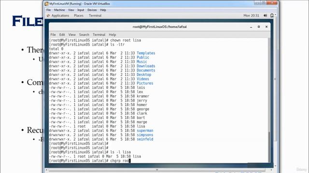309x173 pixels.
Task: Click the Templates directory name
Action: coord(146,53)
